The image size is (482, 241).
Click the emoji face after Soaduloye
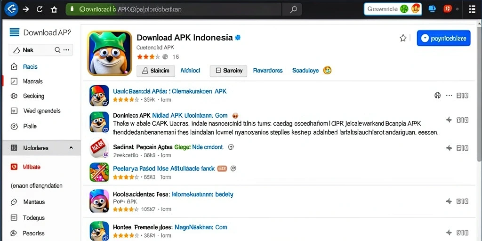click(328, 71)
